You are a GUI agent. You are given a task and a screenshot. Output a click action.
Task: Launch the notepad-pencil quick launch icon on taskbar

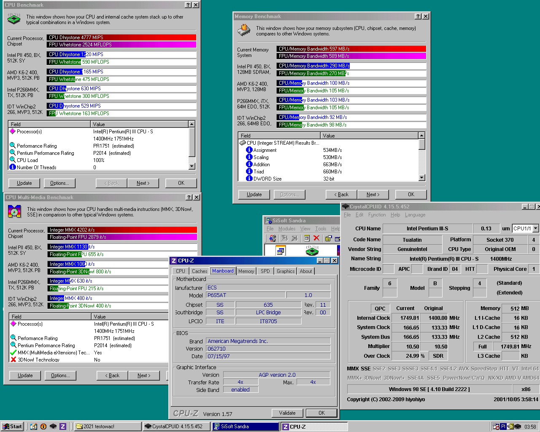click(x=34, y=427)
